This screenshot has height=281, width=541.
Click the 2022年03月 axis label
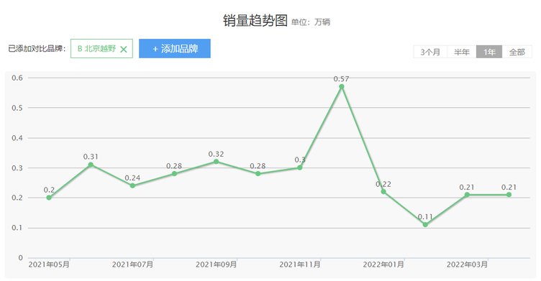pyautogui.click(x=467, y=264)
